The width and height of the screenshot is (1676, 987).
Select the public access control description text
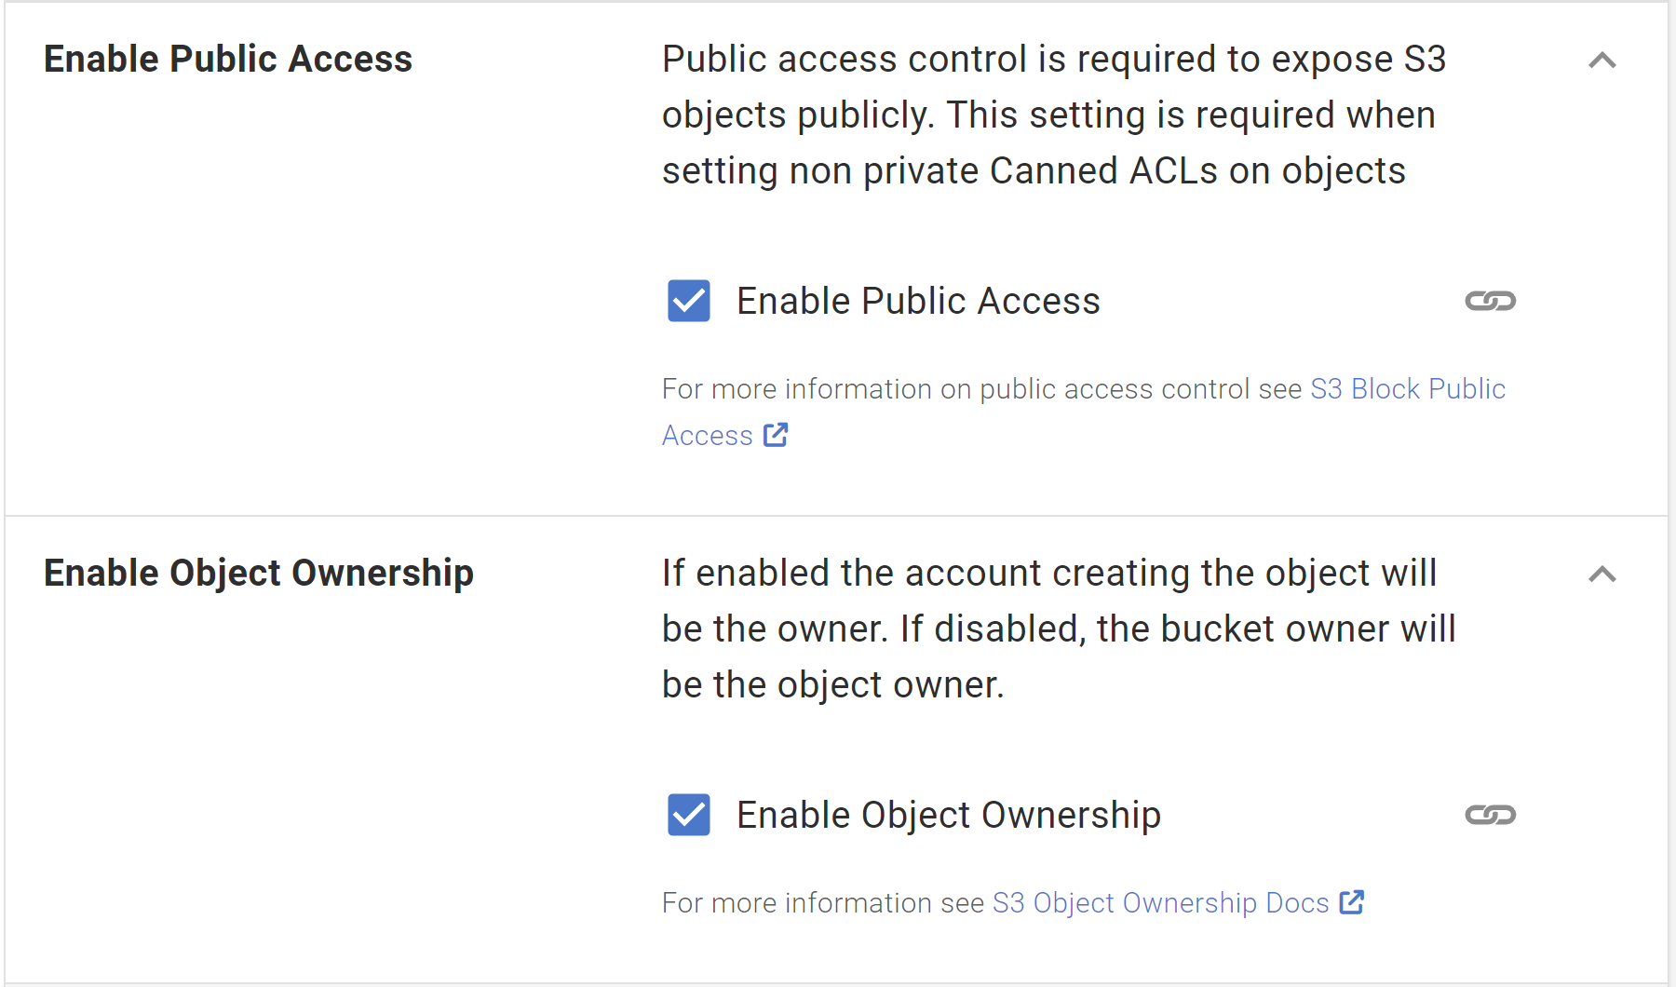(x=1047, y=115)
